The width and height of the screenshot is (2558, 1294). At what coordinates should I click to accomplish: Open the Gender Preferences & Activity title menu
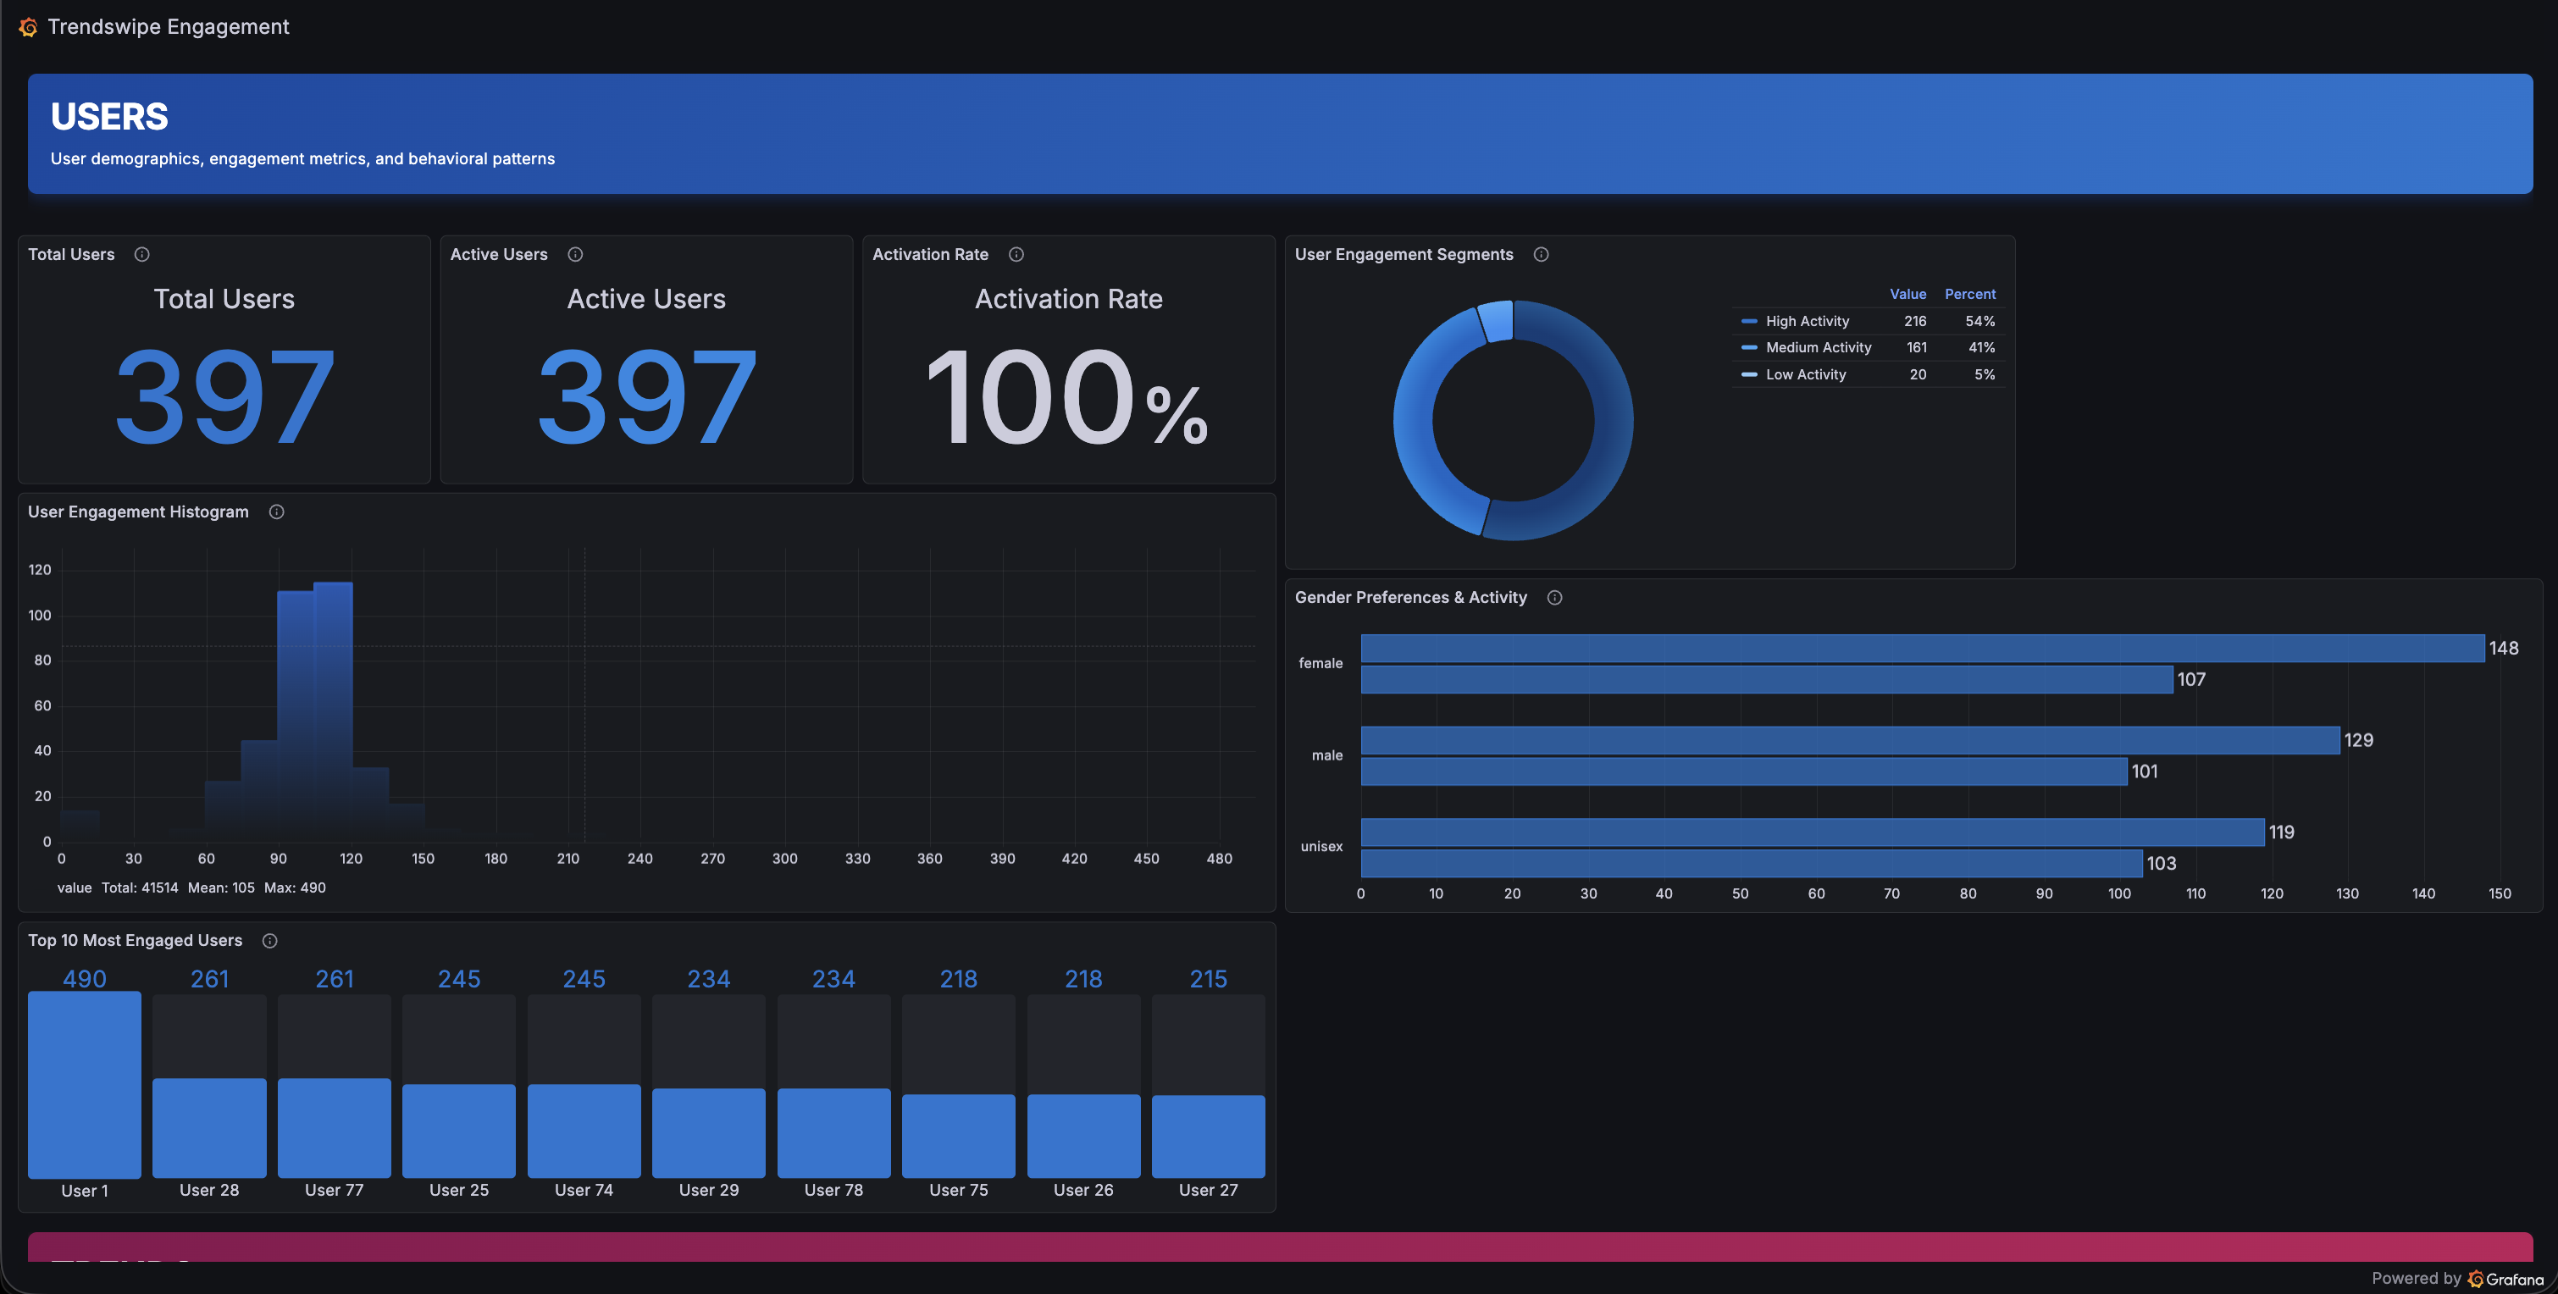tap(1410, 597)
